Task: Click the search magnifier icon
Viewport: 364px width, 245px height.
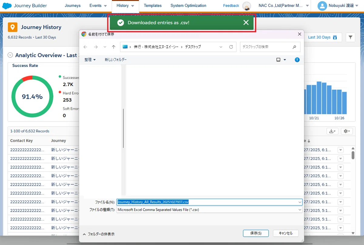Action: tap(294, 47)
